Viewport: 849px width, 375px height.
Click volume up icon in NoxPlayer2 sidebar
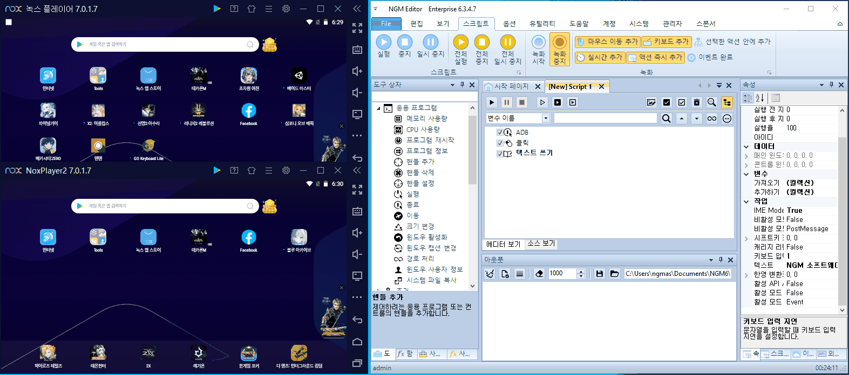[x=357, y=233]
